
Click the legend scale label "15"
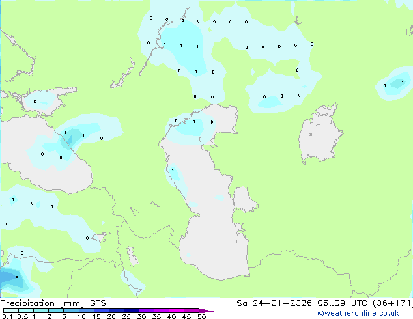click(x=96, y=316)
